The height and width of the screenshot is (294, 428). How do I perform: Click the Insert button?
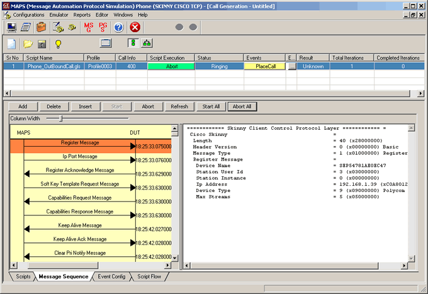point(86,106)
